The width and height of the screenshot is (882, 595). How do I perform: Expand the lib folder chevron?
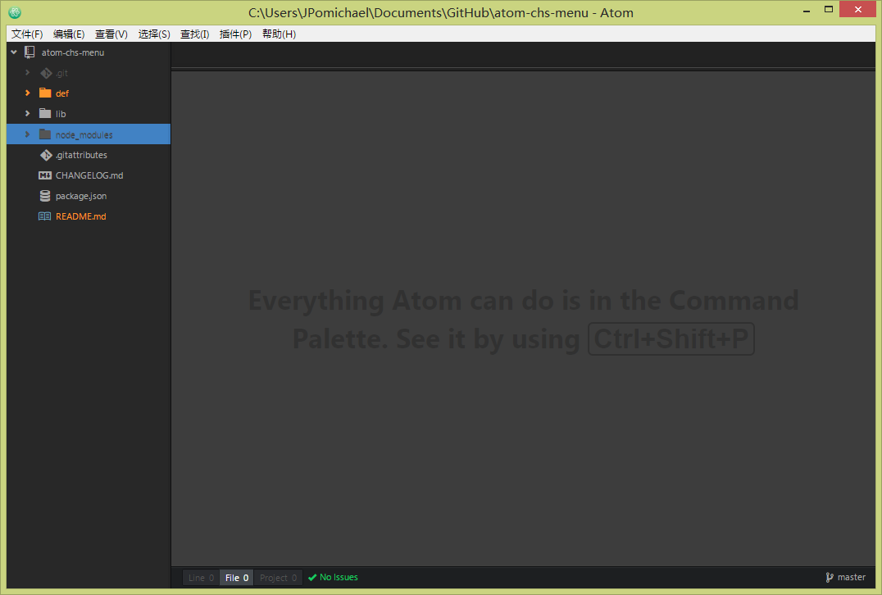point(27,114)
